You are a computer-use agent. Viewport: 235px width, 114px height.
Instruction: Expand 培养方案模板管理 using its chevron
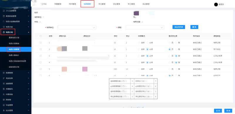click(28, 22)
